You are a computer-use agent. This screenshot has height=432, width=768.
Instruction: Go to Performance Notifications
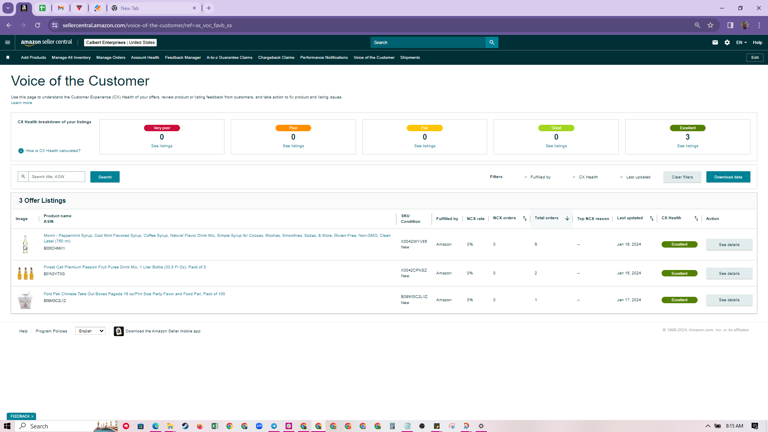[324, 58]
